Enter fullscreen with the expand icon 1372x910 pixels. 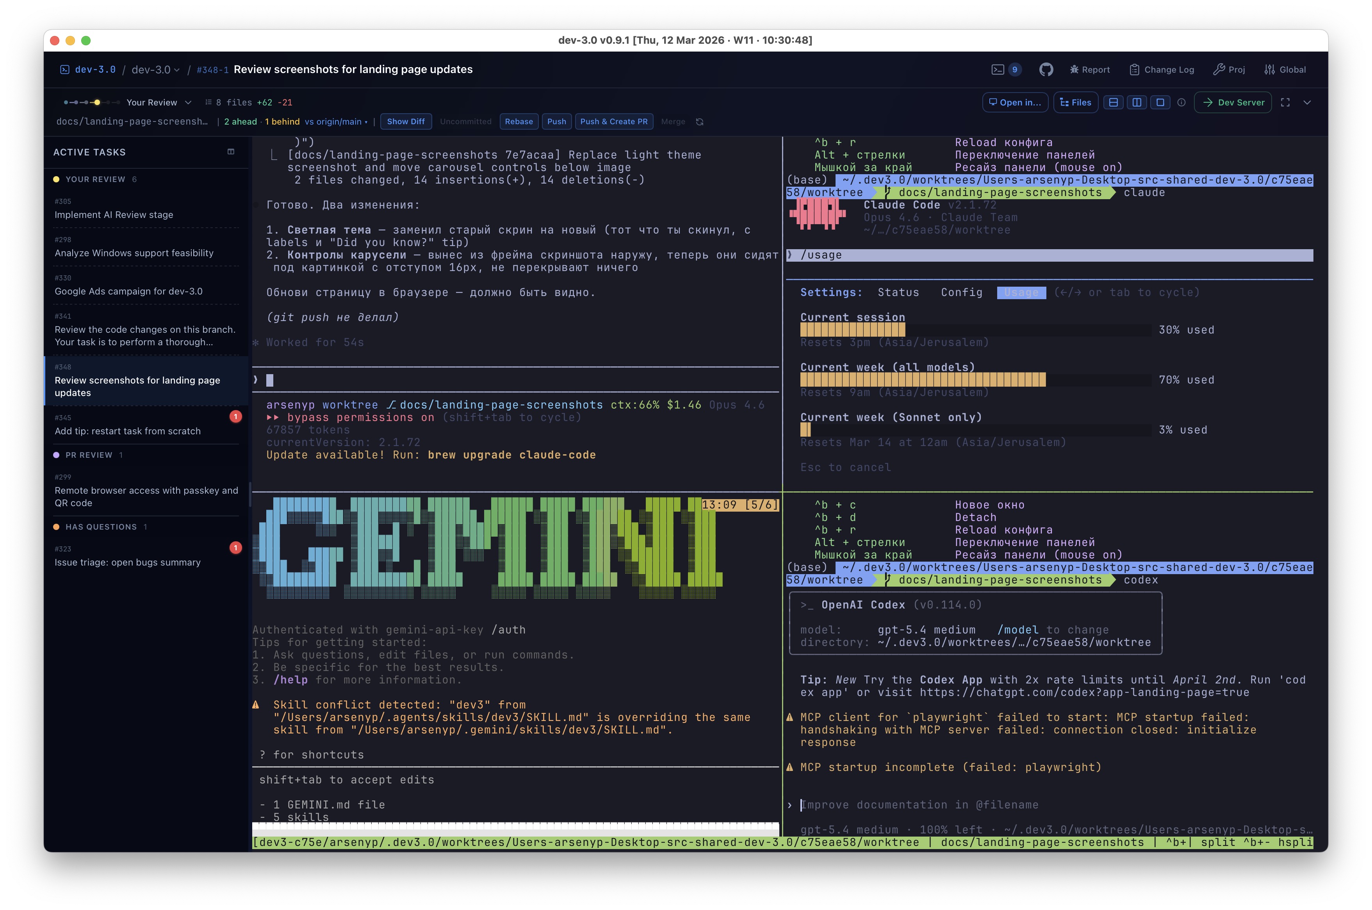tap(1286, 102)
